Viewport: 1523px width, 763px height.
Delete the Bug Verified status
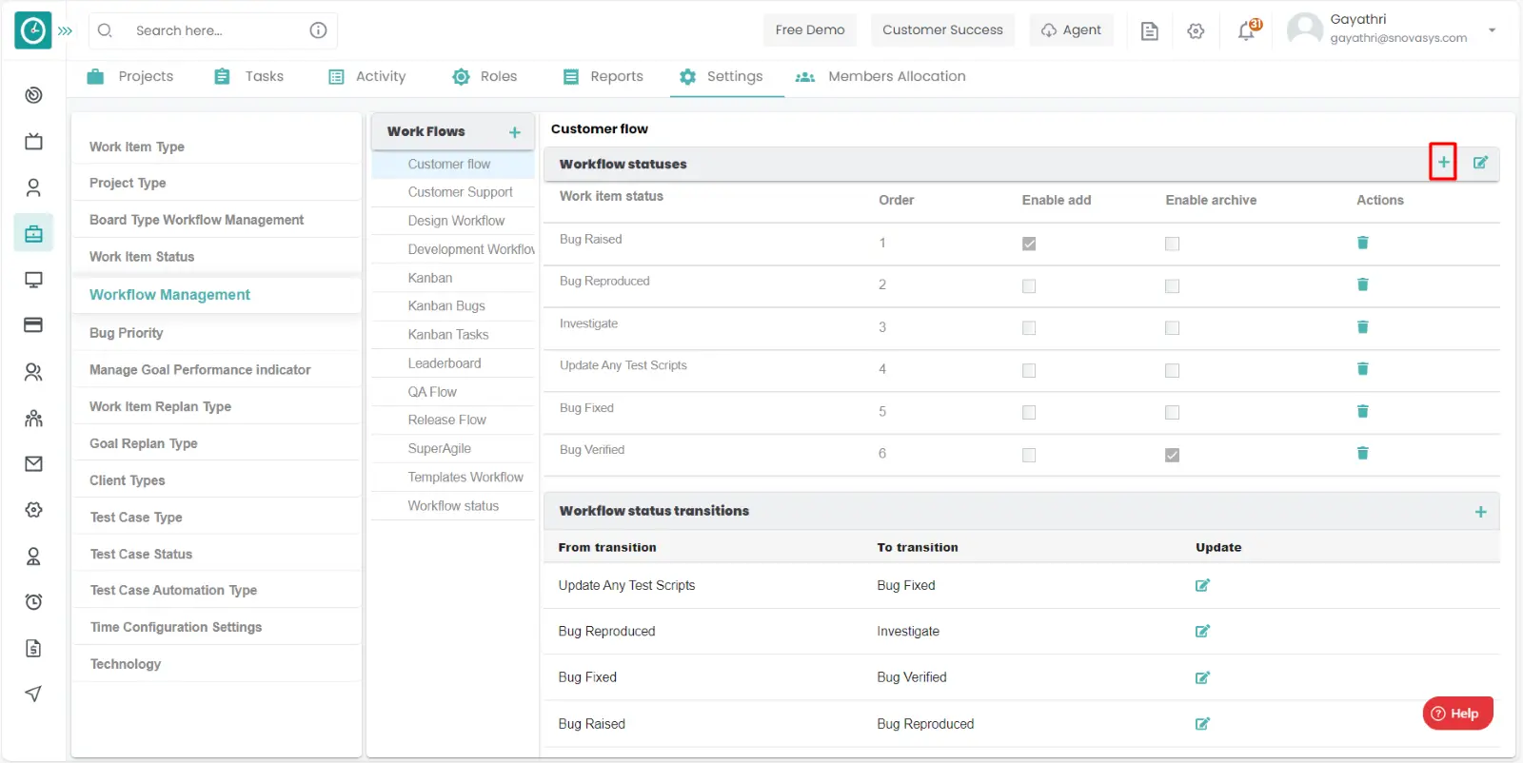1362,453
